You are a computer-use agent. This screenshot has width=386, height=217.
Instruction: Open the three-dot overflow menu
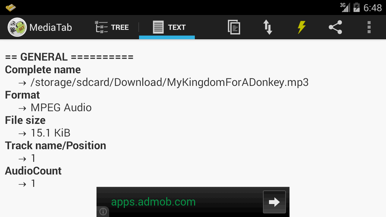pyautogui.click(x=369, y=27)
